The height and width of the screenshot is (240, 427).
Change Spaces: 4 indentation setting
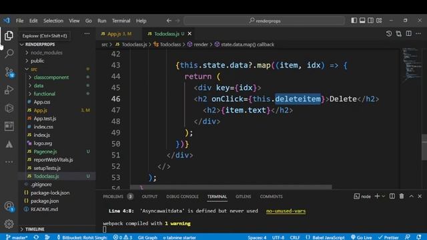point(257,237)
